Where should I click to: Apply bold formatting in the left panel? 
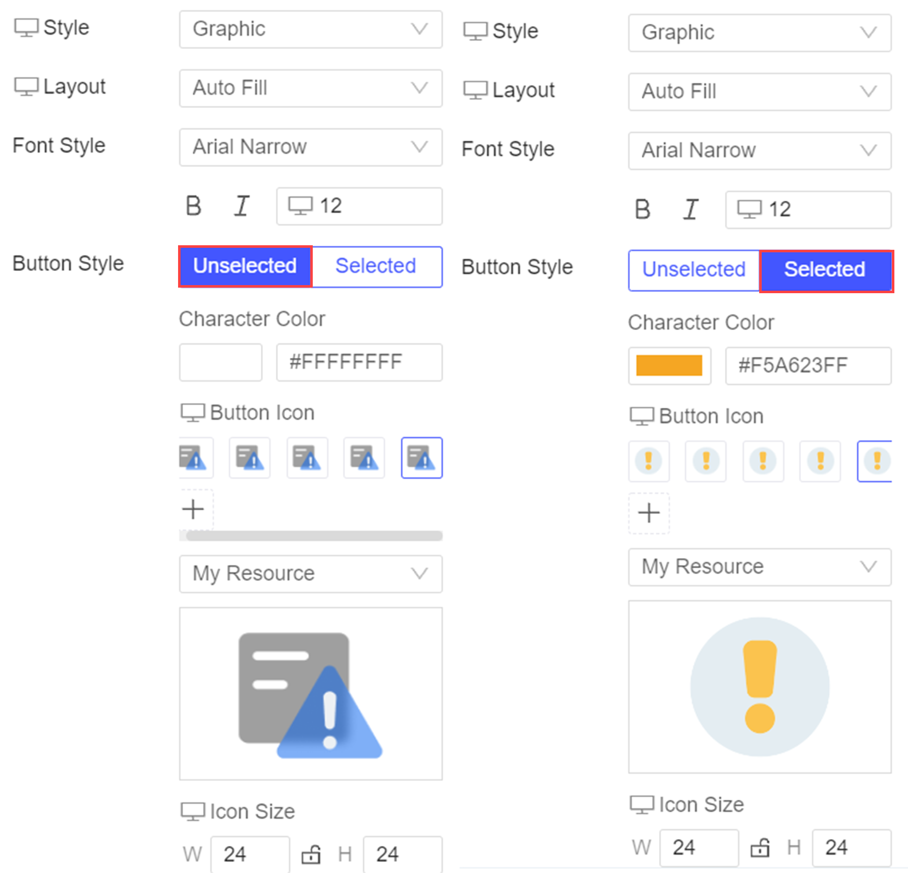(x=193, y=205)
